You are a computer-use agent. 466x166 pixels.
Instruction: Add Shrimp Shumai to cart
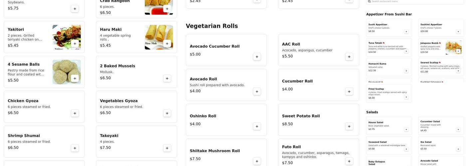(x=75, y=148)
